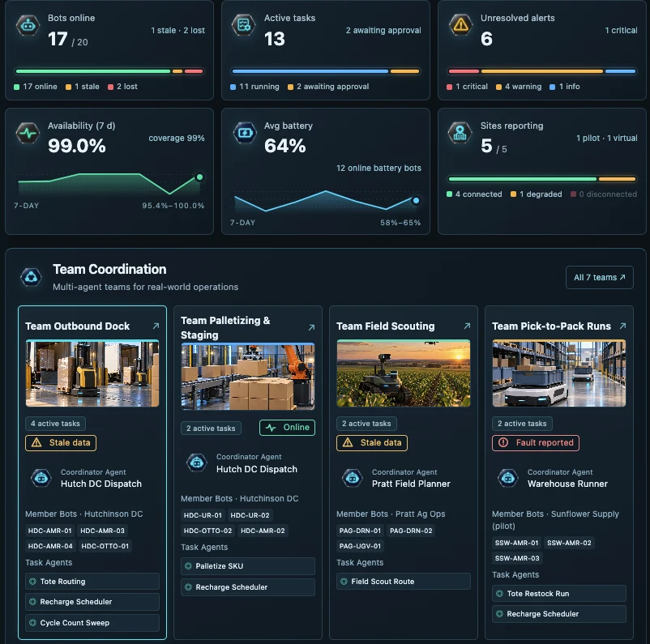Open Palletizing & Staging robot arm thumbnail

click(x=247, y=377)
